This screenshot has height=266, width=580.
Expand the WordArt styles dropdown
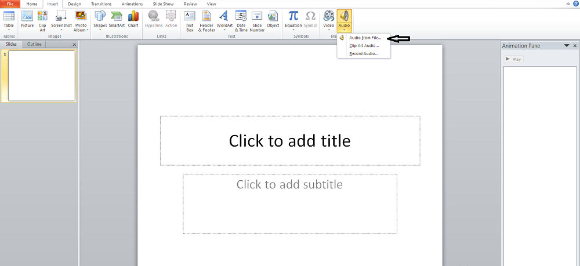[x=224, y=30]
